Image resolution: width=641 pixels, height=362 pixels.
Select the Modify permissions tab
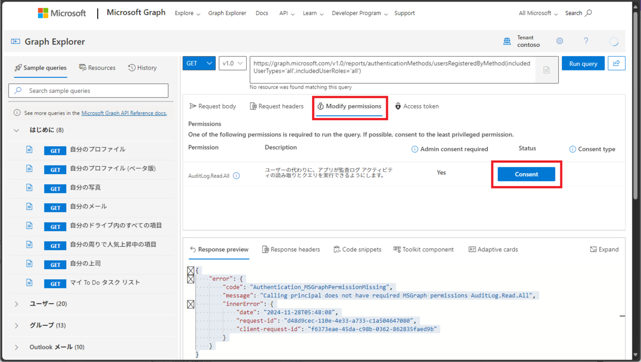[349, 106]
